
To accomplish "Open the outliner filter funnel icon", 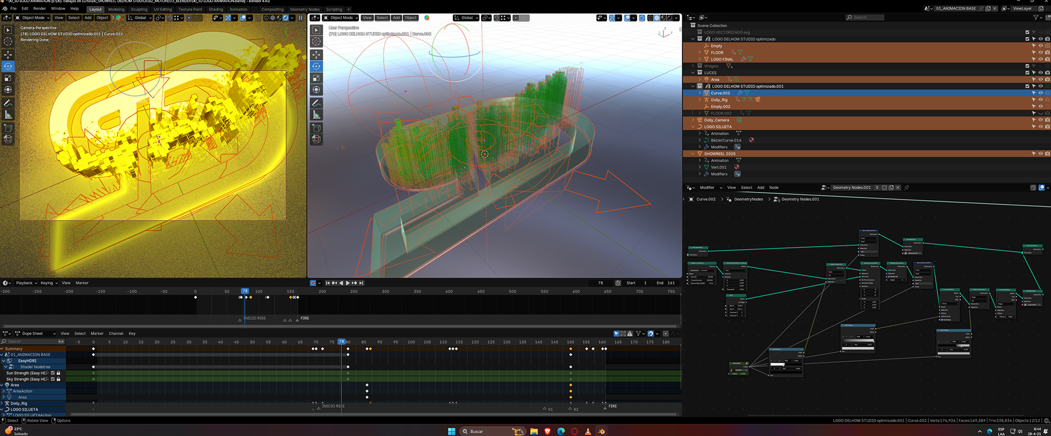I will [1036, 18].
